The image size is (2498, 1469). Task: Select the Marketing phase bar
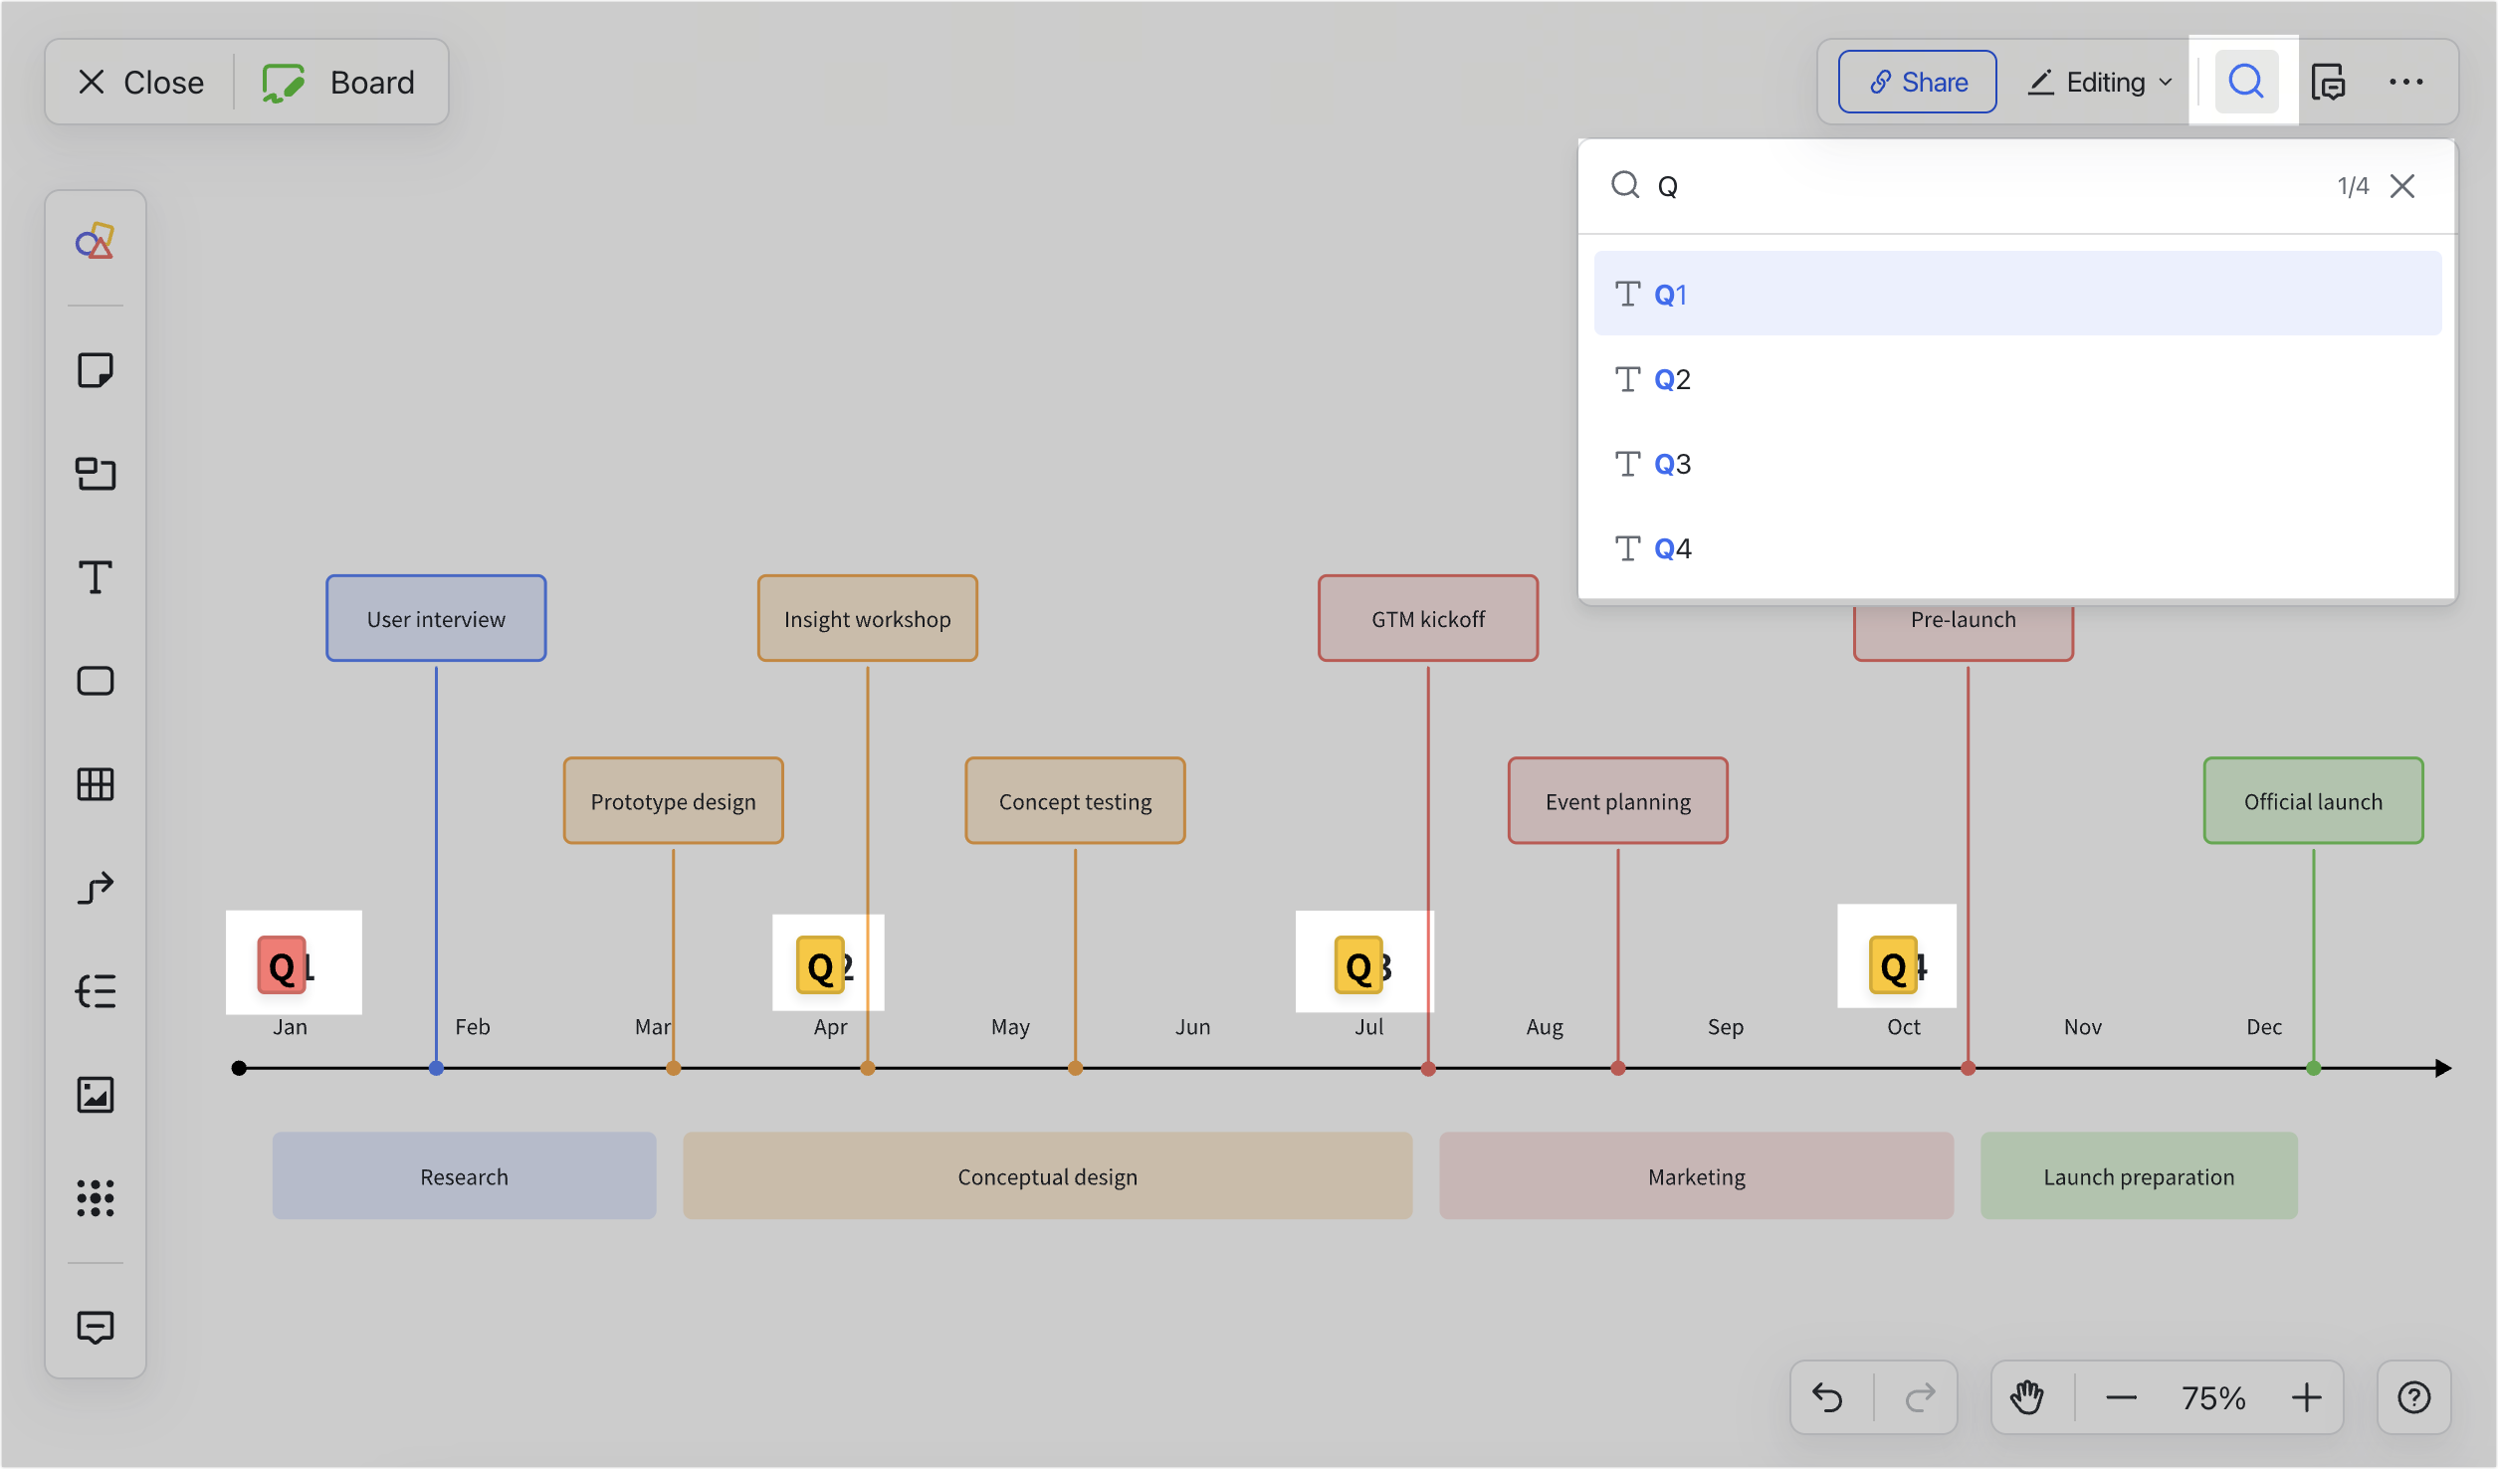[x=1696, y=1175]
